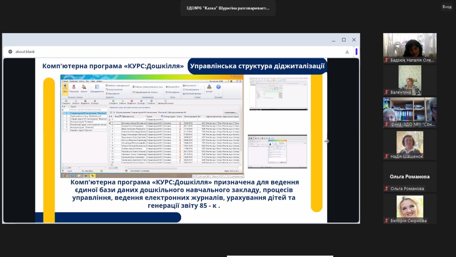
Task: Click the Управлінська структура діджиталізації pill
Action: (257, 66)
